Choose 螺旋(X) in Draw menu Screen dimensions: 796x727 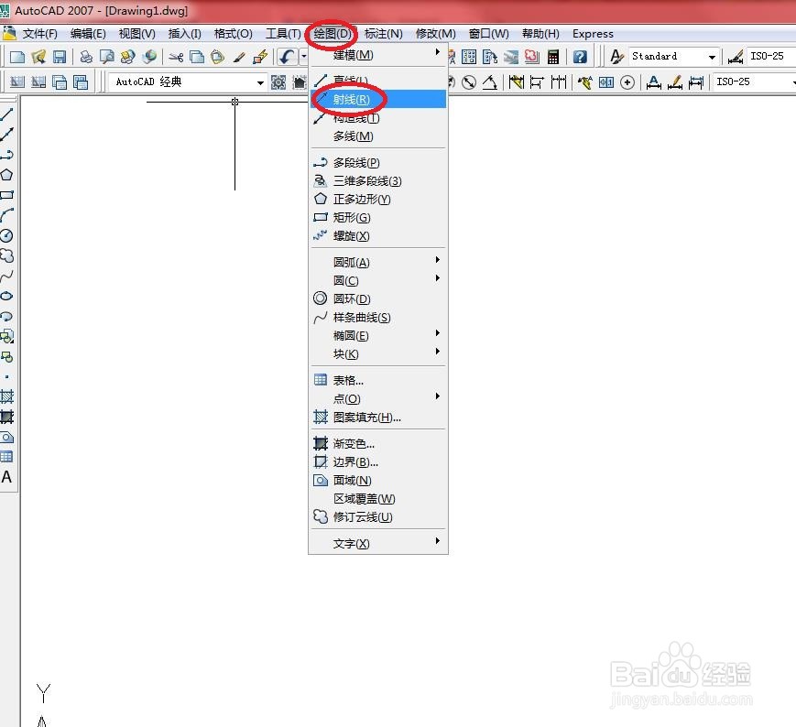[x=378, y=236]
